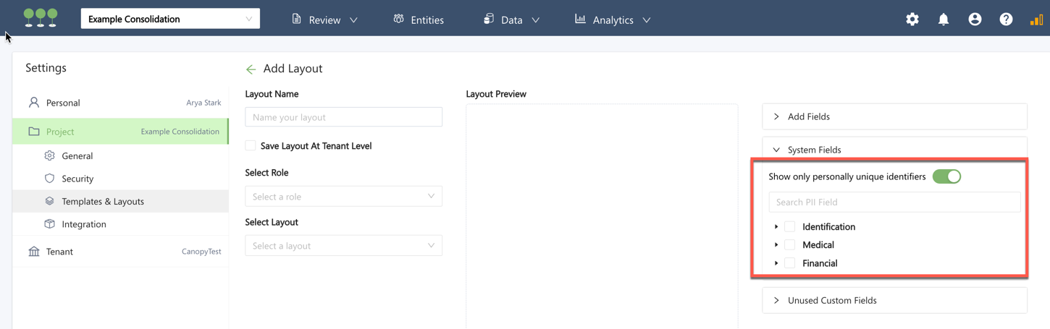Click the settings gear icon in top bar
The width and height of the screenshot is (1050, 329).
pos(912,20)
